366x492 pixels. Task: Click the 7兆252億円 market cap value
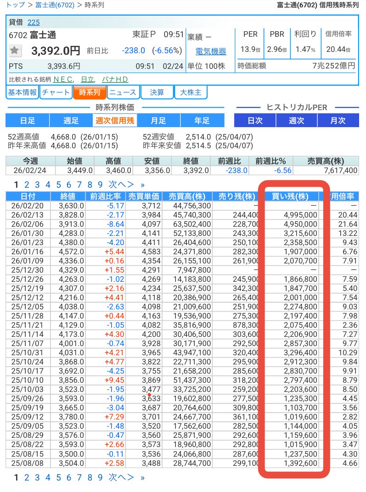[334, 66]
